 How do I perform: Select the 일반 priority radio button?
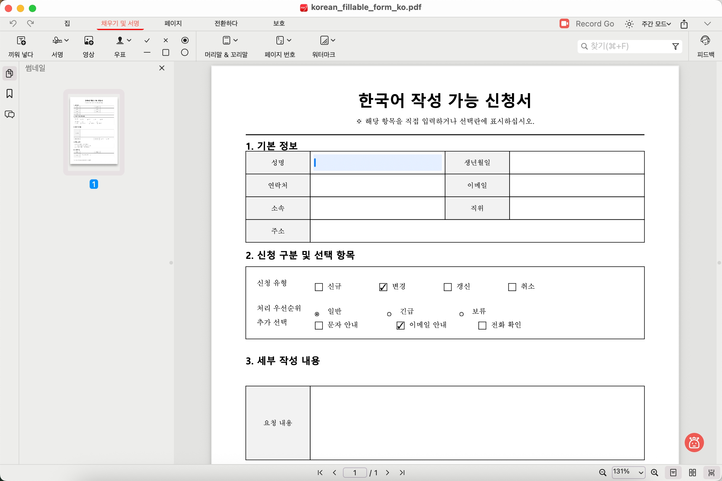click(317, 314)
